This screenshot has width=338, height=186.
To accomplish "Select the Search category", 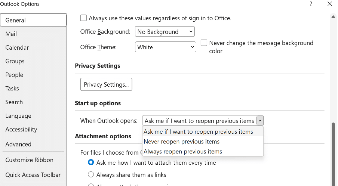I will coord(33,102).
